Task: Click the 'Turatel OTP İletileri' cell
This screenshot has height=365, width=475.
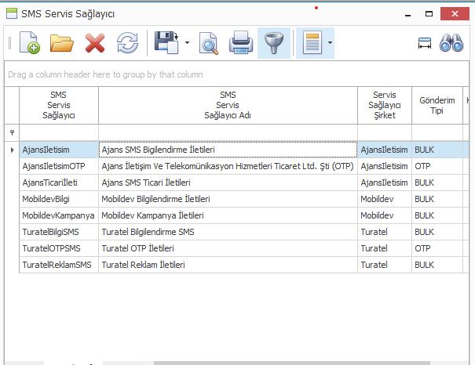Action: click(228, 248)
